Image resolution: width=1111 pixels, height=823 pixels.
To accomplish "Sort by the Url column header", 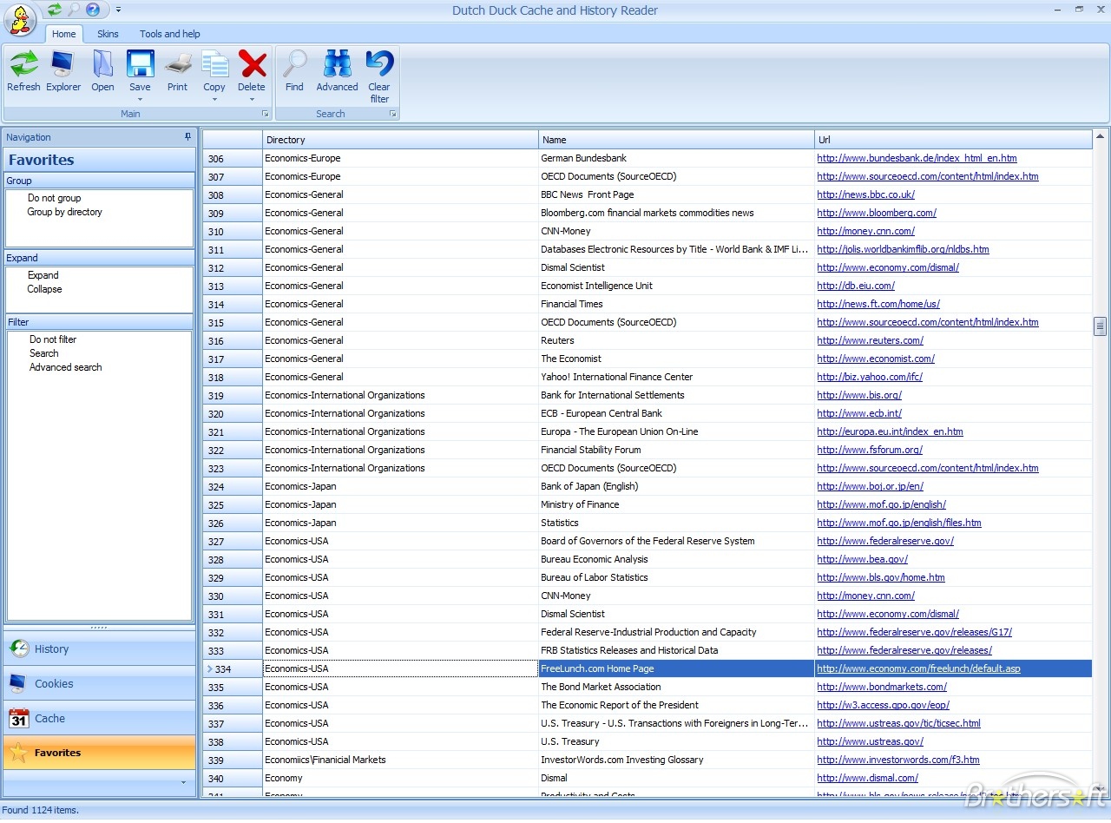I will pyautogui.click(x=953, y=140).
